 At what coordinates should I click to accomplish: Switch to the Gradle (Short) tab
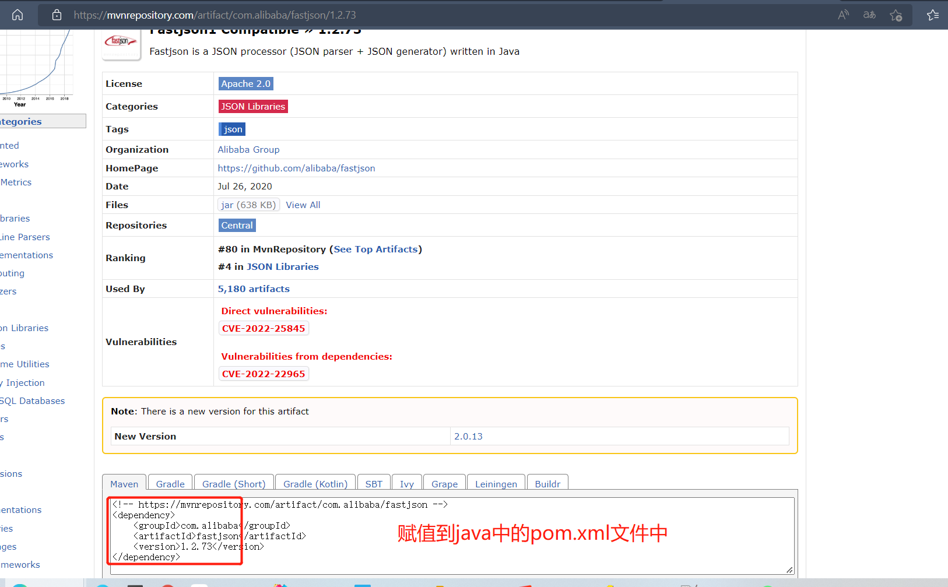(x=234, y=484)
